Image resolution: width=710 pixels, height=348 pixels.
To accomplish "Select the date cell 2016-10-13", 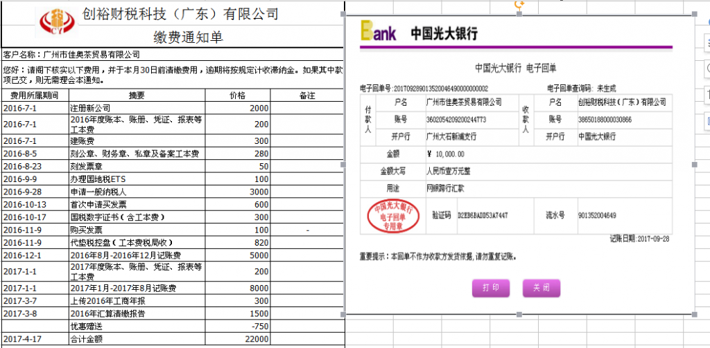I will tap(35, 204).
